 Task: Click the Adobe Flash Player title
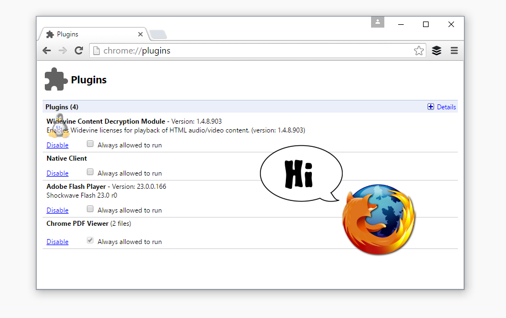coord(76,187)
